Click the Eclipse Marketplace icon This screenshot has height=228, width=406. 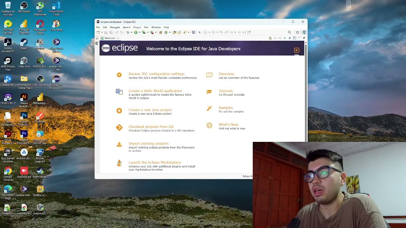(x=119, y=163)
